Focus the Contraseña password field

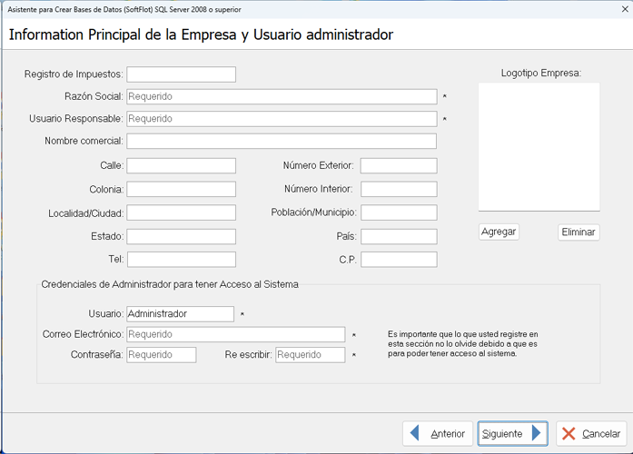click(162, 355)
